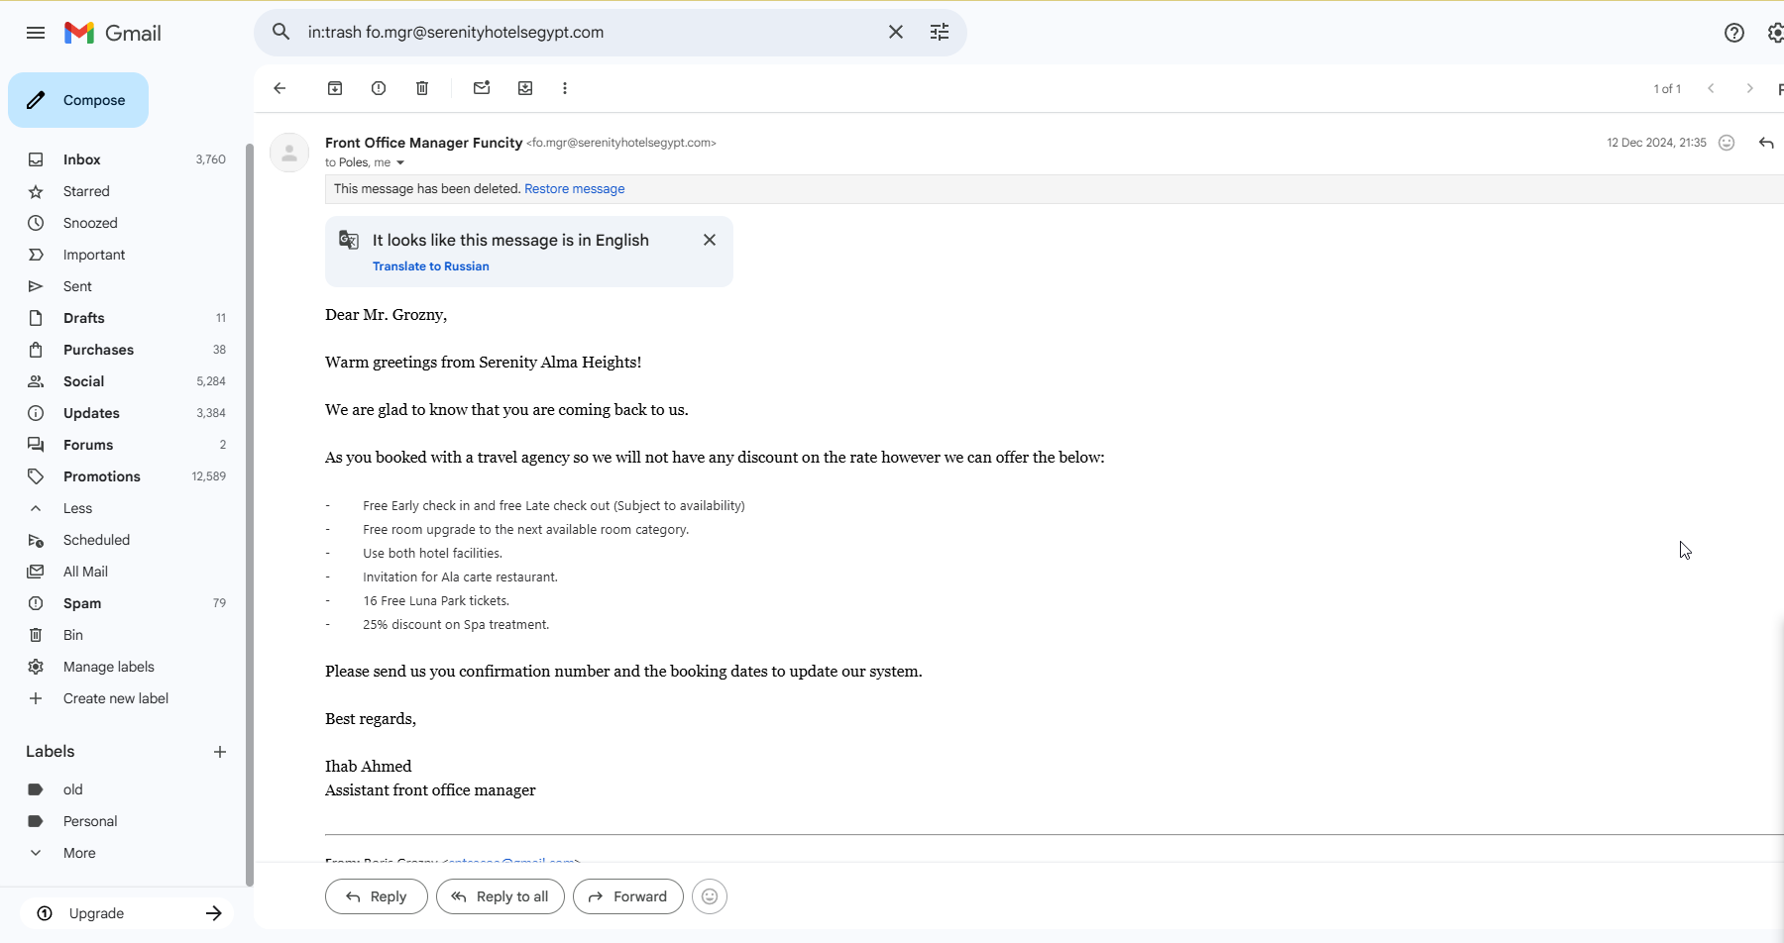The width and height of the screenshot is (1784, 943).
Task: Go to the Spam folder
Action: point(82,603)
